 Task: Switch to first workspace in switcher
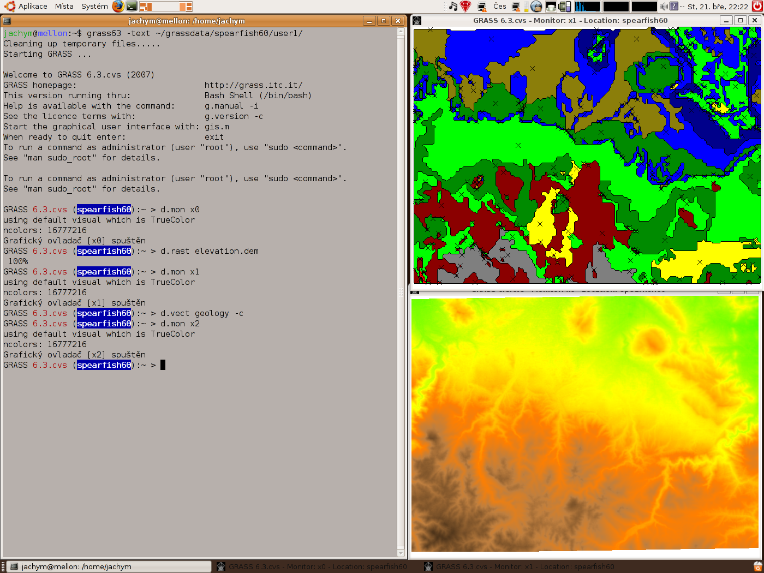(146, 7)
